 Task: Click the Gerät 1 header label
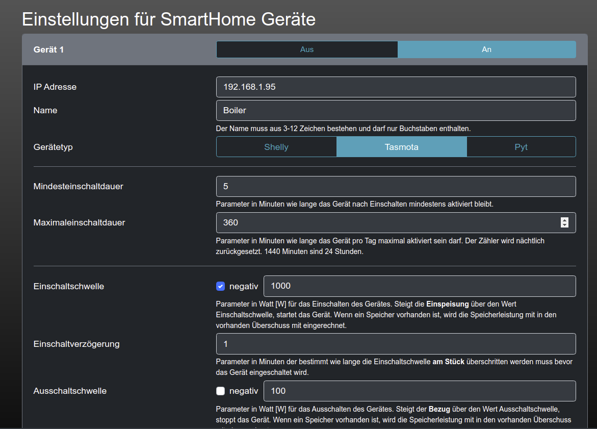pos(48,49)
